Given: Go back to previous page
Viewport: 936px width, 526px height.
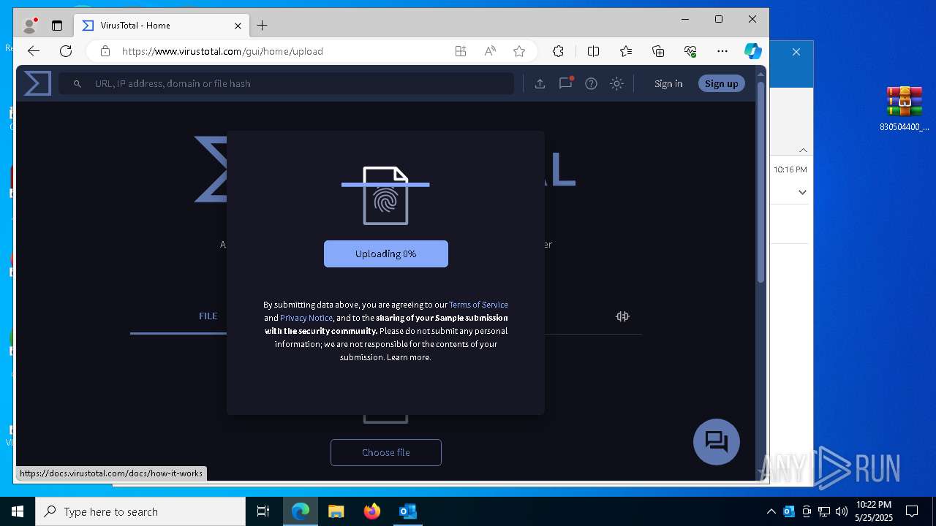Looking at the screenshot, I should click(34, 51).
